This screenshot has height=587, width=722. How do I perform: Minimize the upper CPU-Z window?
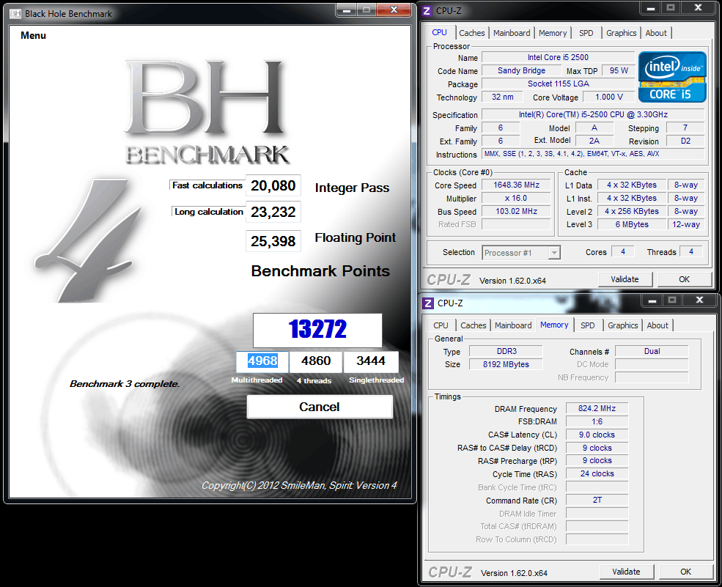point(650,8)
